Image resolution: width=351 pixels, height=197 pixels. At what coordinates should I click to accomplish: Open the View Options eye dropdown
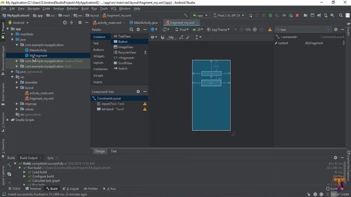[x=154, y=37]
